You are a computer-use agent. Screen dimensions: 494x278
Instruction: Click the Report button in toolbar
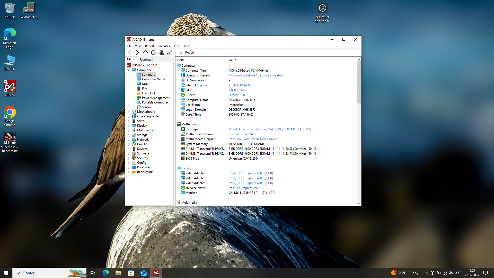pos(187,53)
